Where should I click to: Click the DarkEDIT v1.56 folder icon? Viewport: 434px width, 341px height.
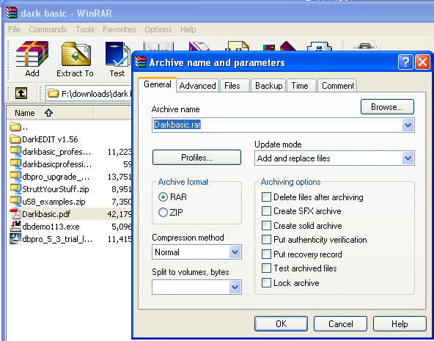15,139
